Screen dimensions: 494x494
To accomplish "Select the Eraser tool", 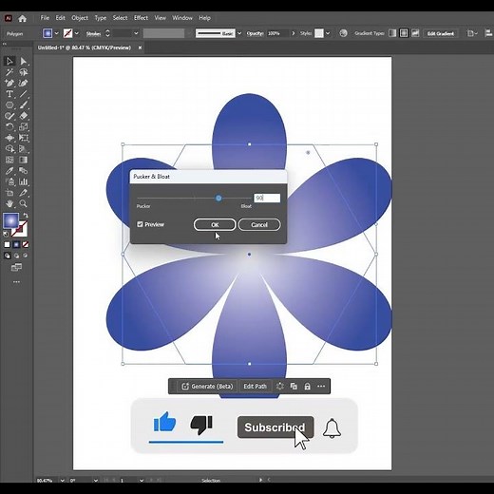I will click(x=23, y=116).
